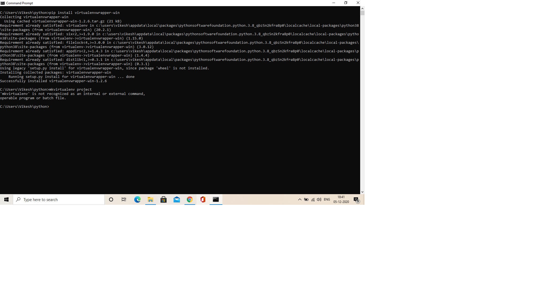Click the Microsoft Edge icon in taskbar
This screenshot has width=534, height=300.
click(137, 199)
